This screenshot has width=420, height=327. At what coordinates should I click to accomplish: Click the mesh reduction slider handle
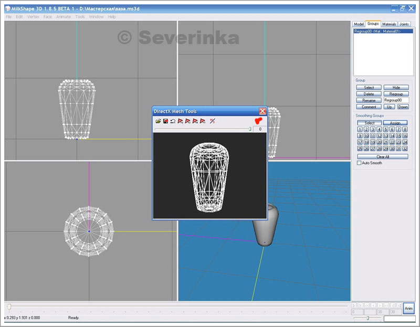coord(250,129)
